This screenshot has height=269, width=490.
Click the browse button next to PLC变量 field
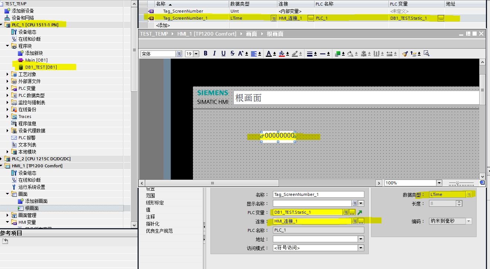click(352, 212)
